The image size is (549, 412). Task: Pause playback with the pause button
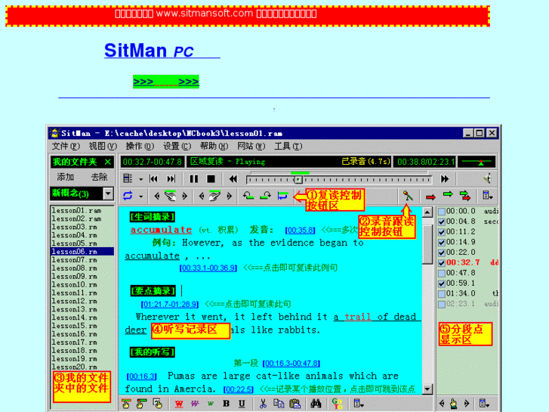pyautogui.click(x=193, y=179)
